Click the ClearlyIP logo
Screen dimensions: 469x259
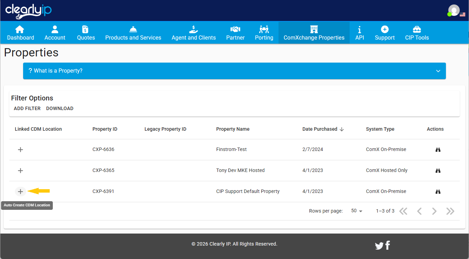point(28,10)
